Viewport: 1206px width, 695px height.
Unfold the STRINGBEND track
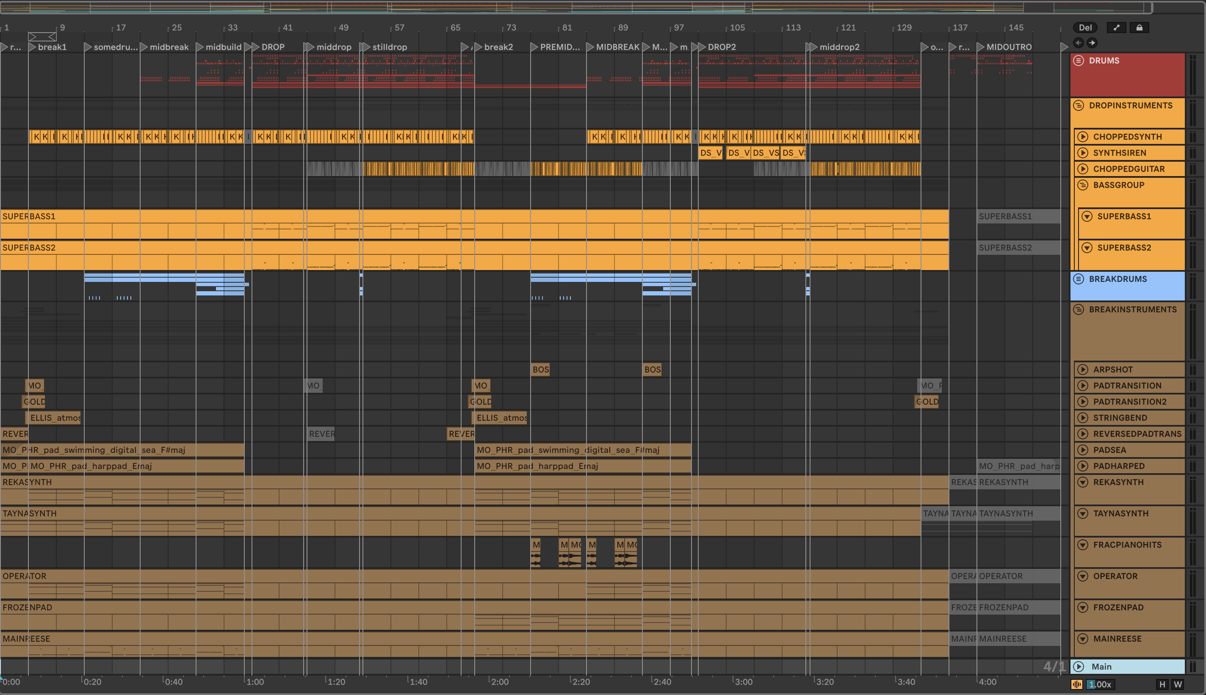1083,418
